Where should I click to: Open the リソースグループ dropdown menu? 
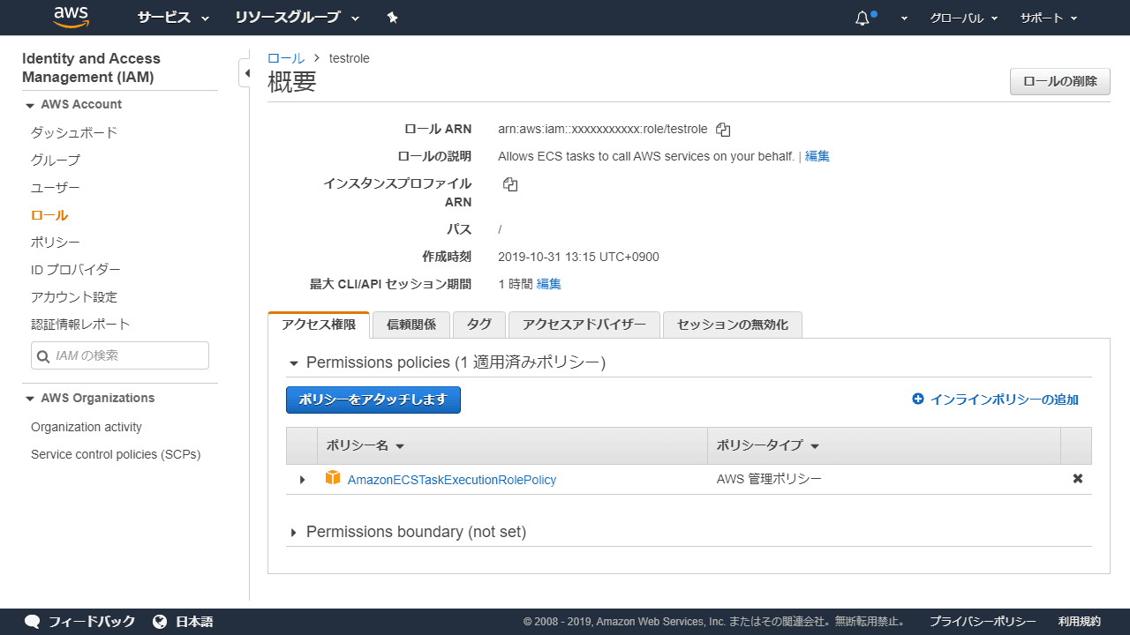(297, 18)
